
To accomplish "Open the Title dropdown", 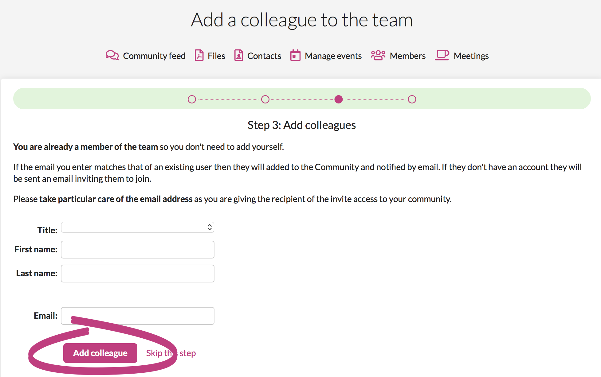I will pyautogui.click(x=138, y=227).
